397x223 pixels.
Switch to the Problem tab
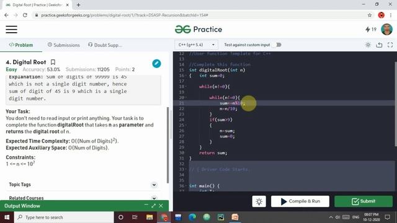click(x=21, y=45)
